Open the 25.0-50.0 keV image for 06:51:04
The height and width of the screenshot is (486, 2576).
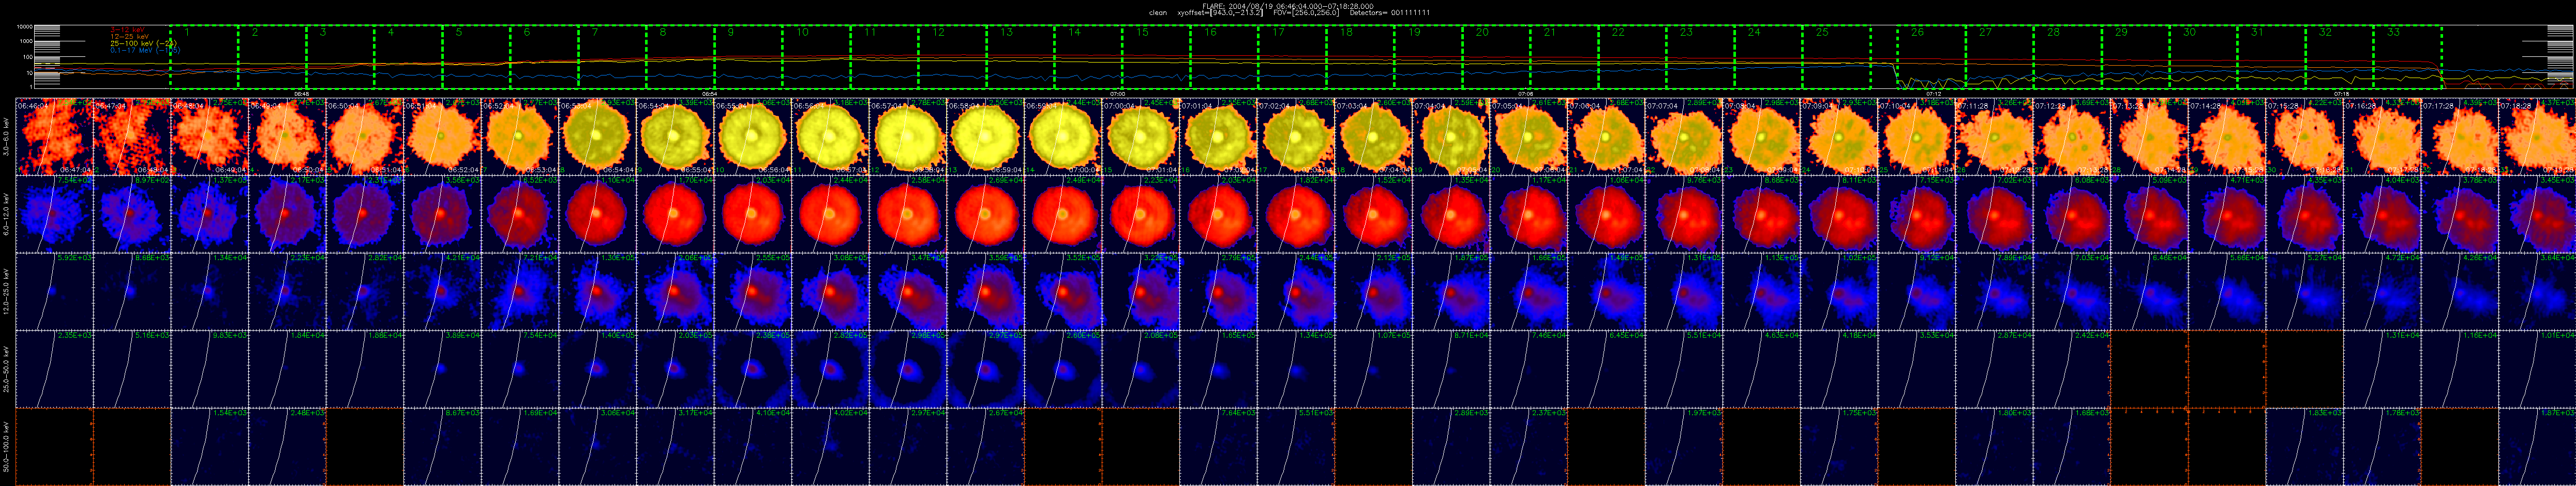443,369
